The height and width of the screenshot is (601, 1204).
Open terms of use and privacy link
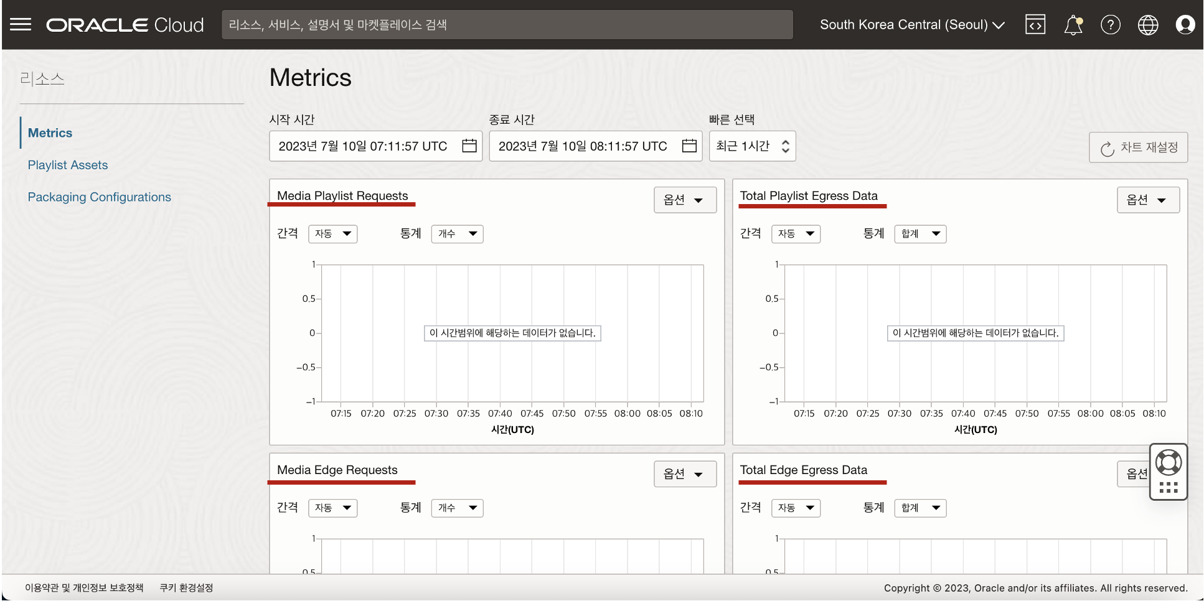point(84,588)
